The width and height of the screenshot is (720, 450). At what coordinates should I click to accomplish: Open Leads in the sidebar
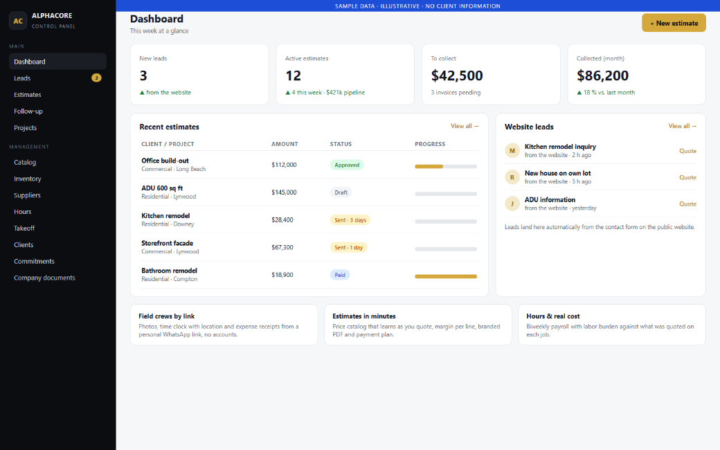(58, 78)
